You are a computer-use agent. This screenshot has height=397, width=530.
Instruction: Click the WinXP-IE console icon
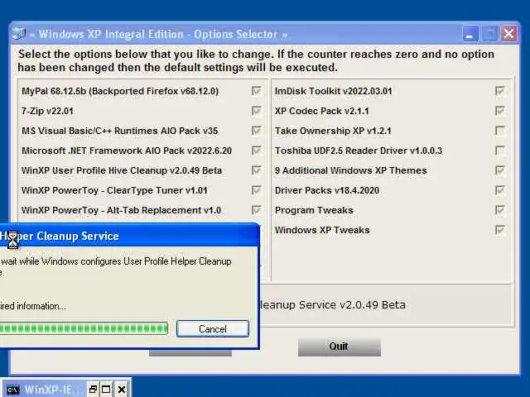13,390
